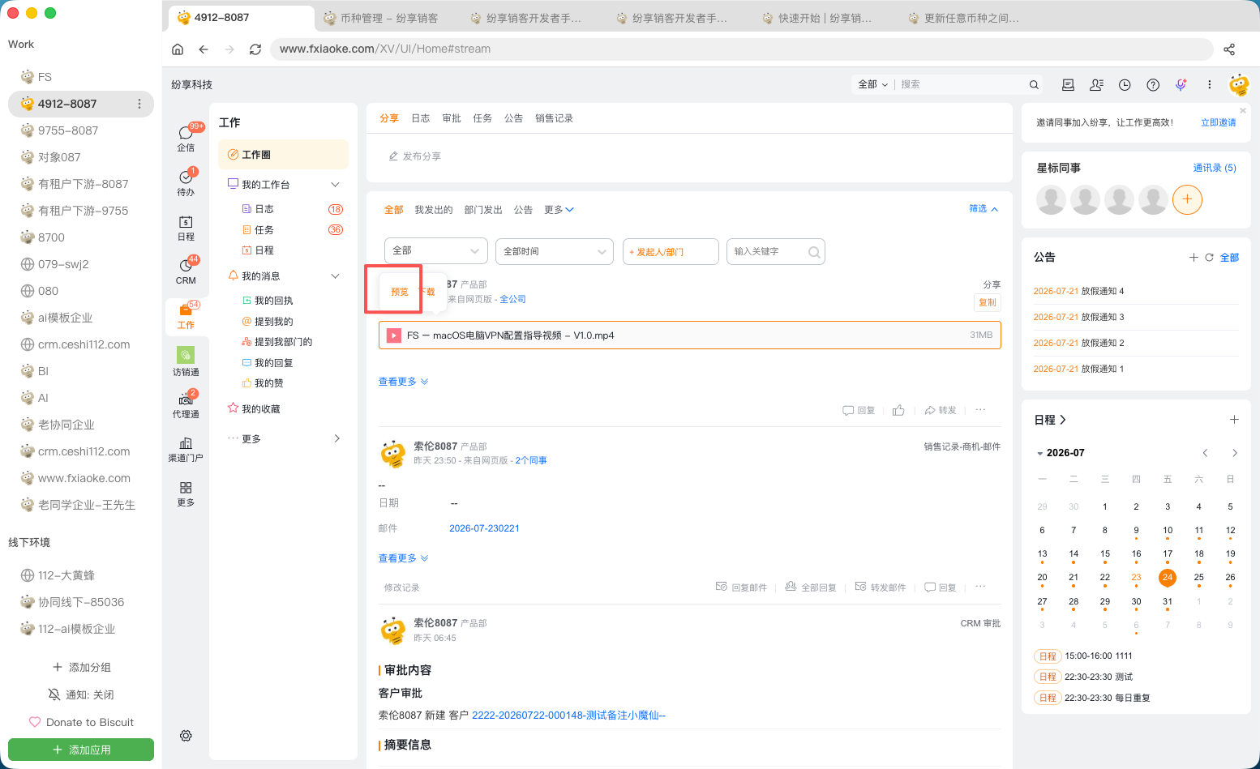1260x769 pixels.
Task: Click the 立即邀请 link
Action: [x=1219, y=122]
